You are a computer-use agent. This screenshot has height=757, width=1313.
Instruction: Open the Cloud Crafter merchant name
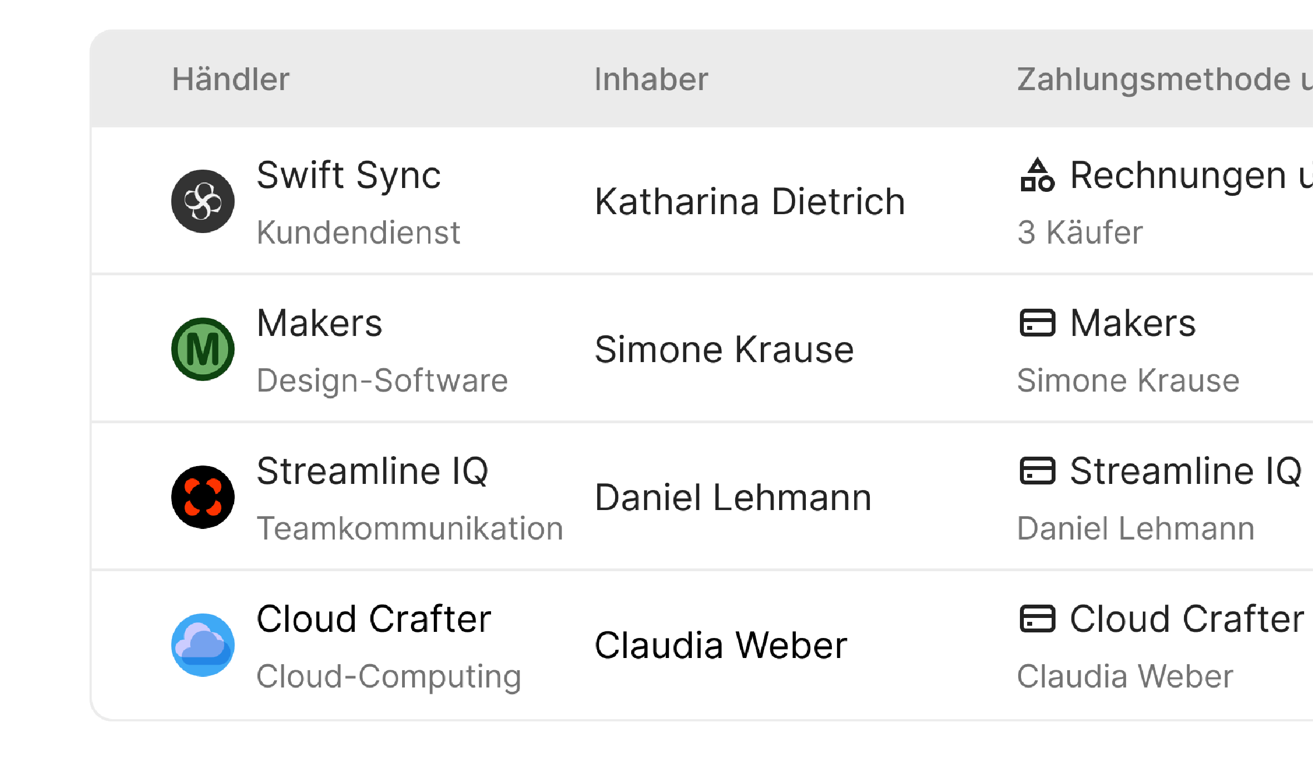pos(374,619)
